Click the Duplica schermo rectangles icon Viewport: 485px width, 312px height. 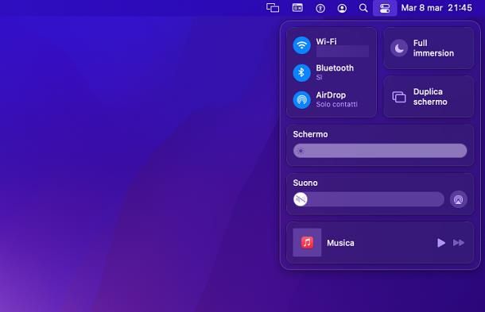click(x=399, y=97)
